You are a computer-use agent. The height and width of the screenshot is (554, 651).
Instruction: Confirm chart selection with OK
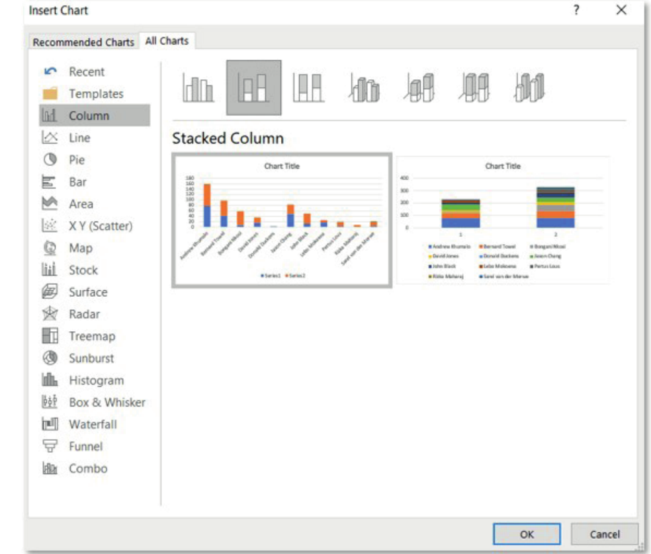[527, 534]
